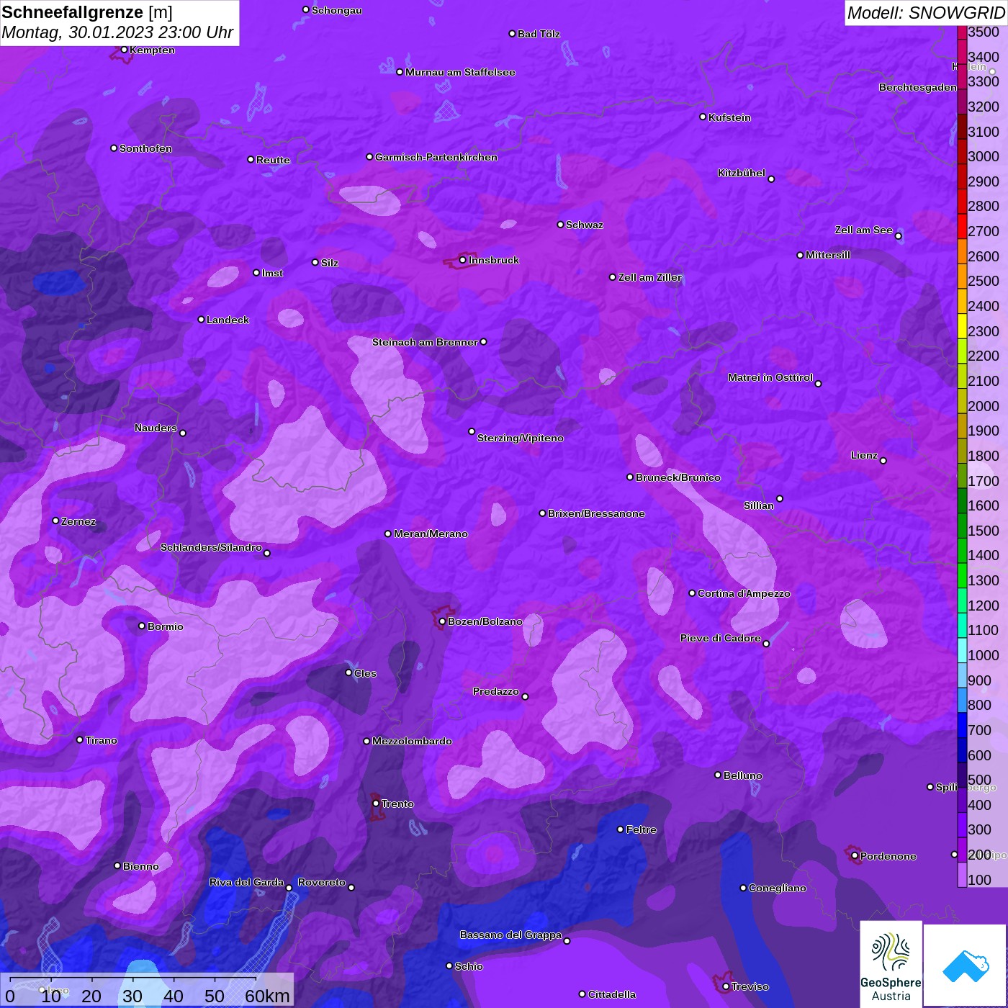Click the 100 light purple legend swatch
The image size is (1008, 1008).
pos(962,874)
